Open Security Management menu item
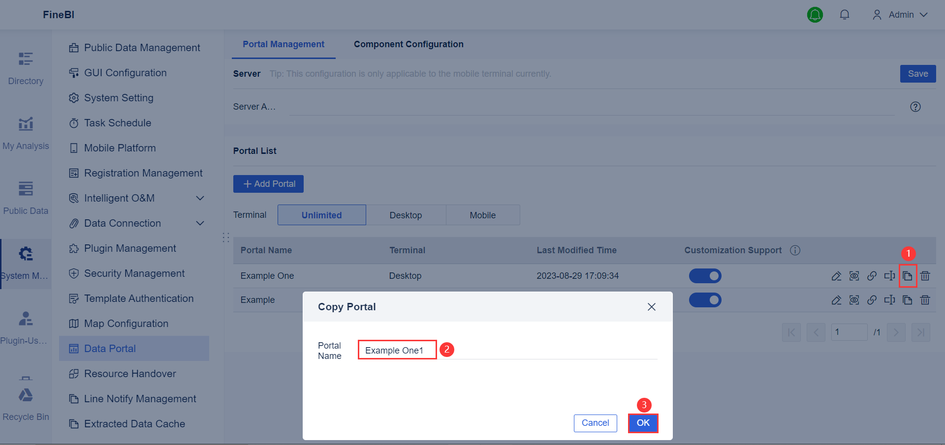 point(134,273)
